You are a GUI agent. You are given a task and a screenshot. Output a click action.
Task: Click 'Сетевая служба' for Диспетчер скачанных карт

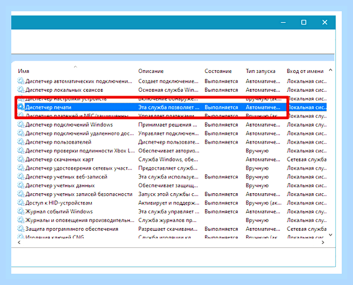(x=306, y=159)
